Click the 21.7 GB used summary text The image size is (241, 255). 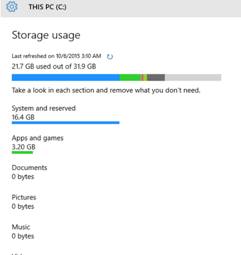click(x=54, y=66)
